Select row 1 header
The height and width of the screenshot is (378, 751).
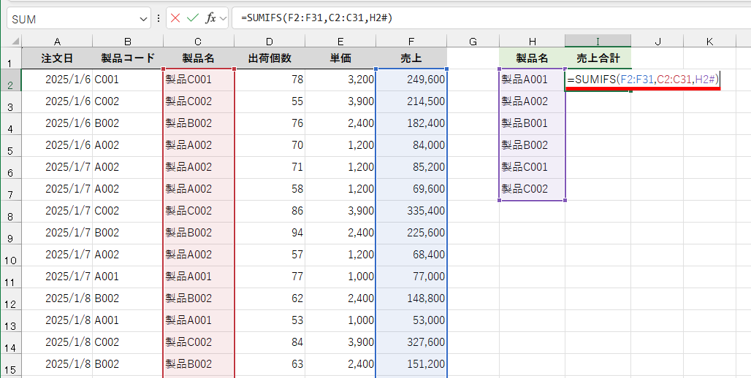click(11, 58)
